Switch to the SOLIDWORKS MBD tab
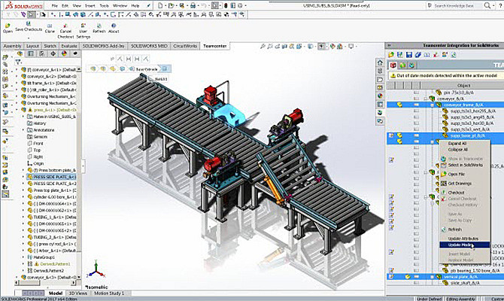 click(149, 46)
